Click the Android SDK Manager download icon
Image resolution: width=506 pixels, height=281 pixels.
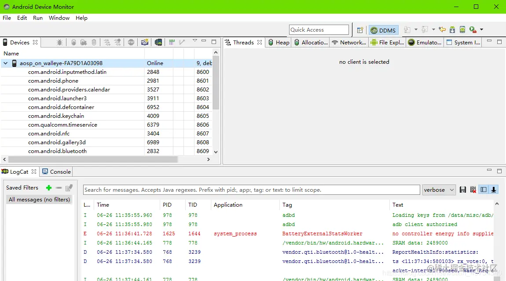click(x=452, y=29)
